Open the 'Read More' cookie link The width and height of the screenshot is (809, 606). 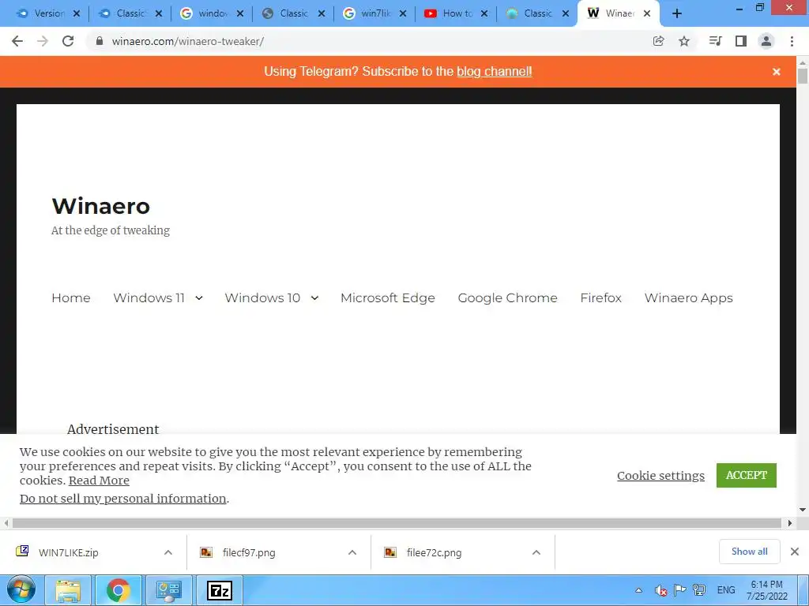coord(99,481)
